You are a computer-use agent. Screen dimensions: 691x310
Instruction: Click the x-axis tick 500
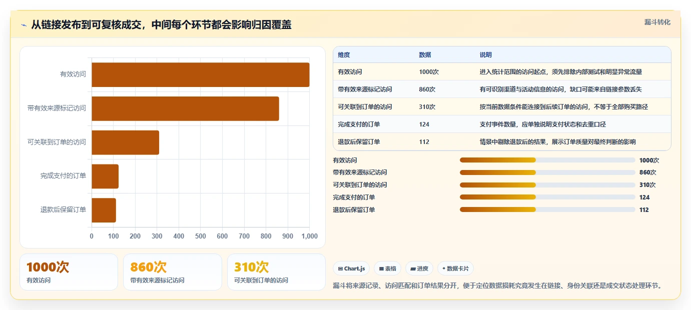click(201, 236)
